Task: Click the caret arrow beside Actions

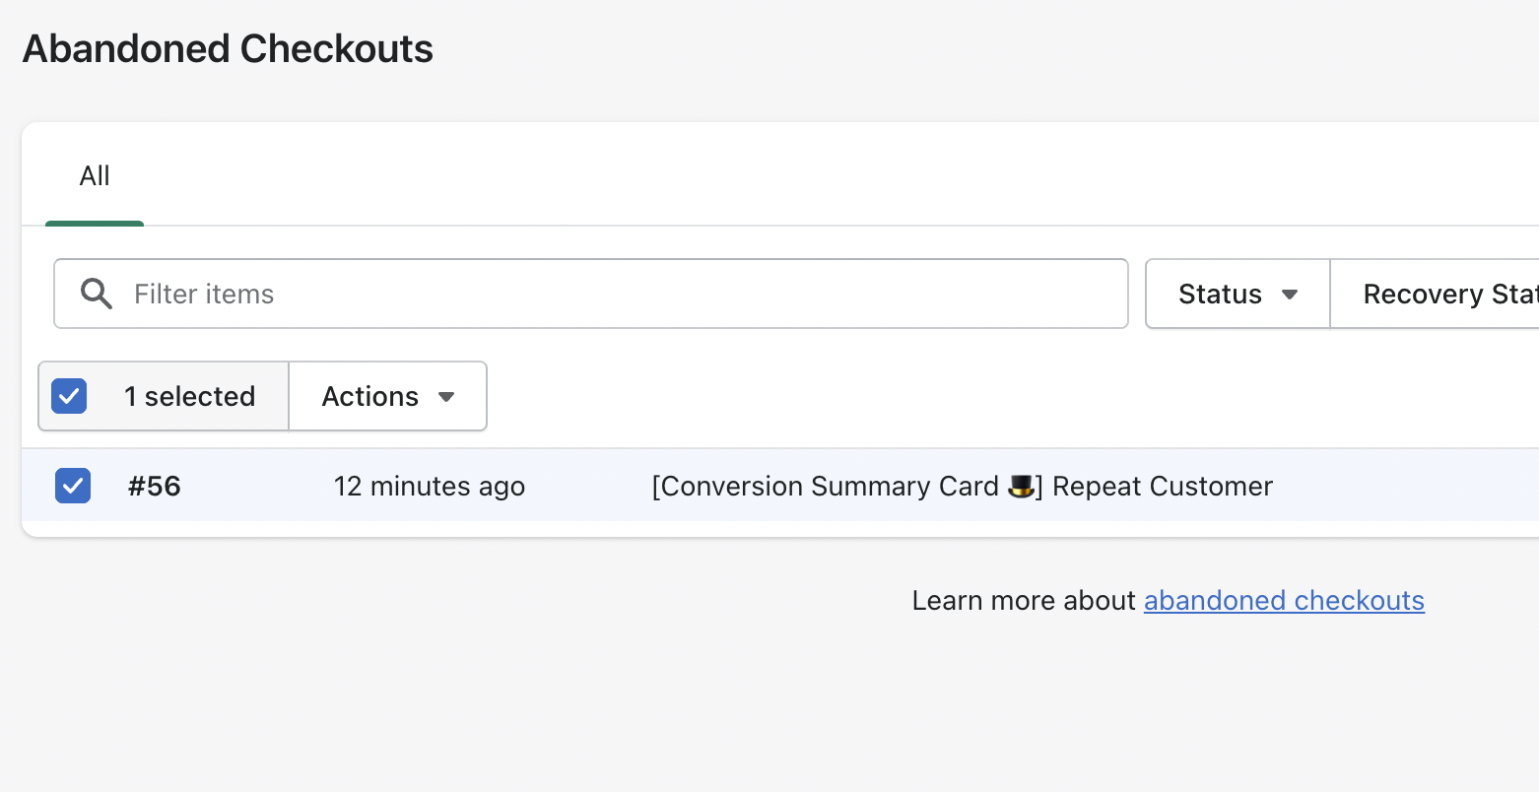Action: [x=446, y=397]
